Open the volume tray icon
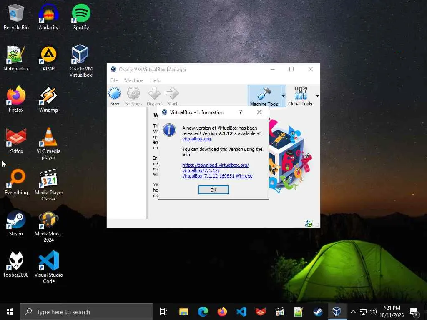Image resolution: width=427 pixels, height=320 pixels. [373, 312]
